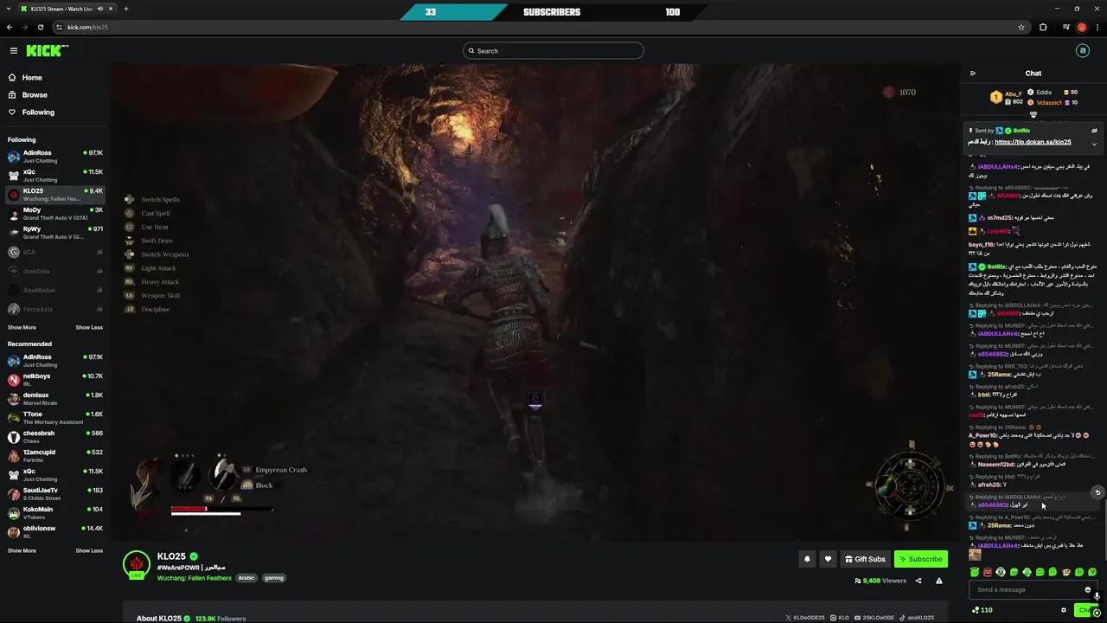Image resolution: width=1107 pixels, height=623 pixels.
Task: Go back with the browser back arrow
Action: coord(10,27)
